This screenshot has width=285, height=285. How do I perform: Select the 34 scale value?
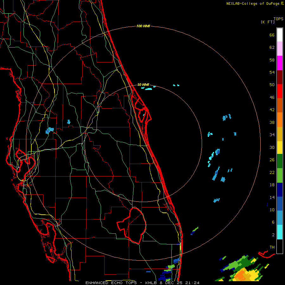tap(272, 135)
